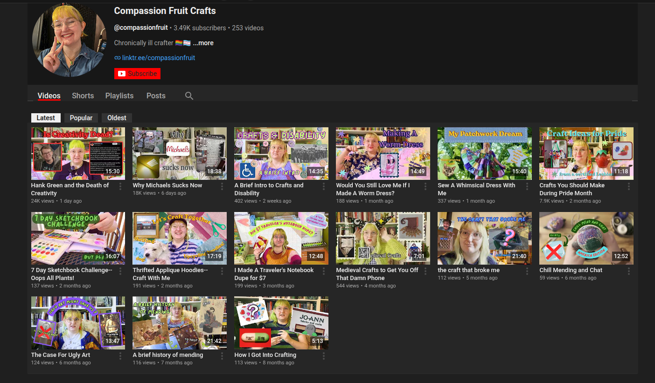This screenshot has width=655, height=383.
Task: Open options for the craft that broke me
Action: 527,271
